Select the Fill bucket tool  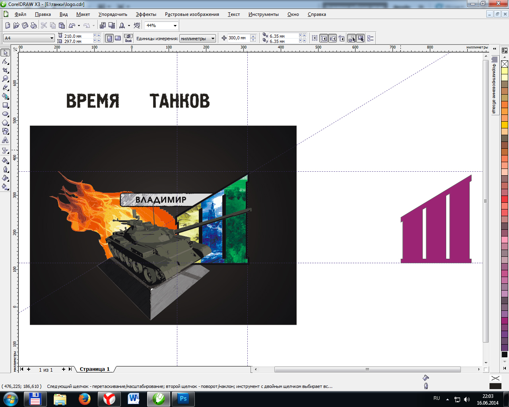point(5,178)
